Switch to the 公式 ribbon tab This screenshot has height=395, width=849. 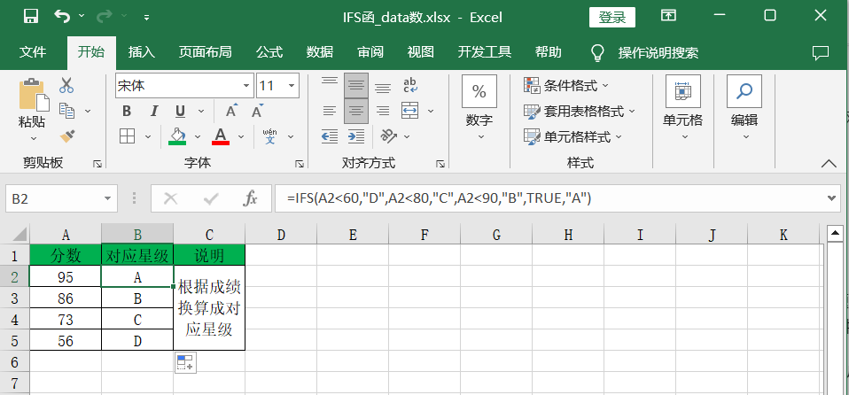[x=269, y=52]
